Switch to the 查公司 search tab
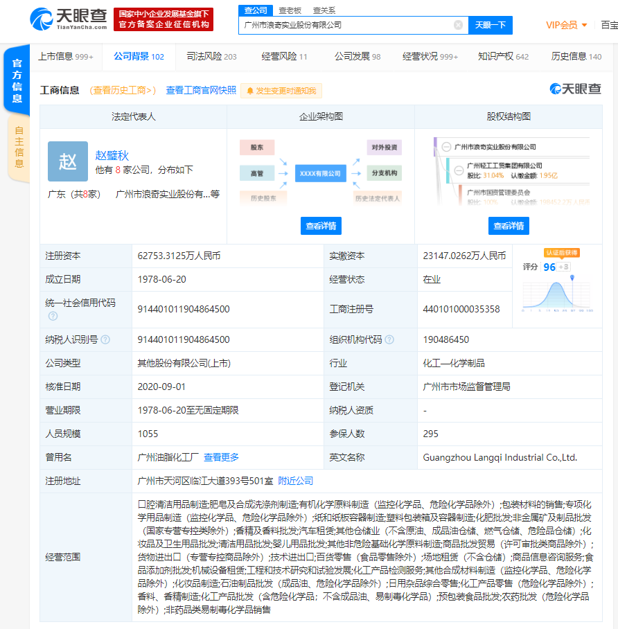Screen dimensions: 618x629 pyautogui.click(x=256, y=10)
